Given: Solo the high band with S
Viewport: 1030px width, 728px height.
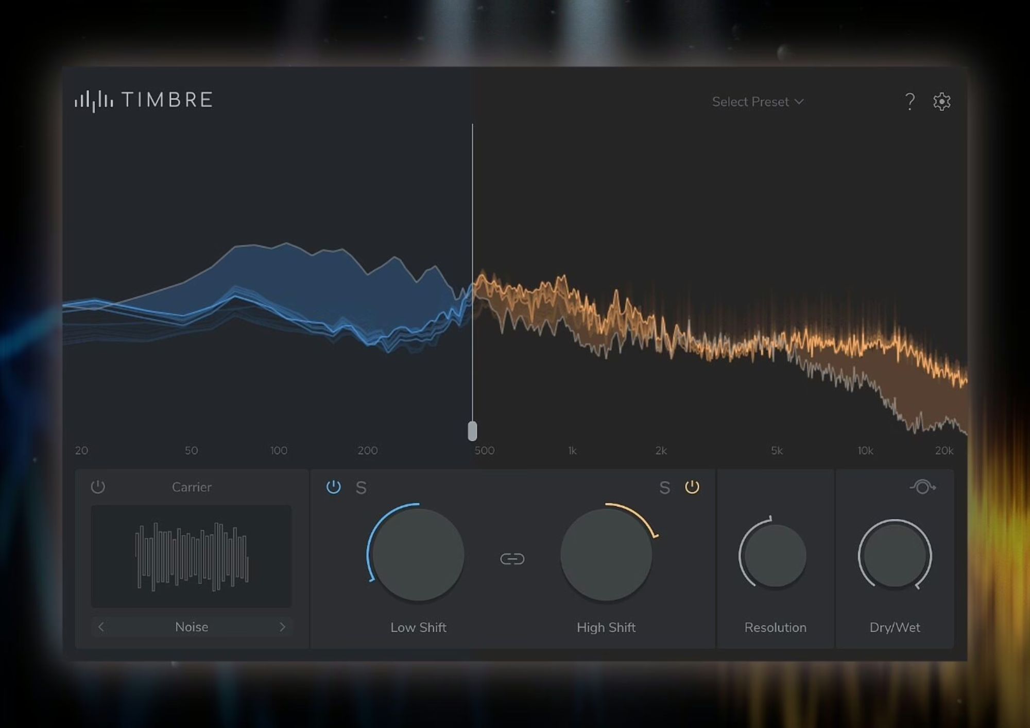Looking at the screenshot, I should tap(664, 488).
